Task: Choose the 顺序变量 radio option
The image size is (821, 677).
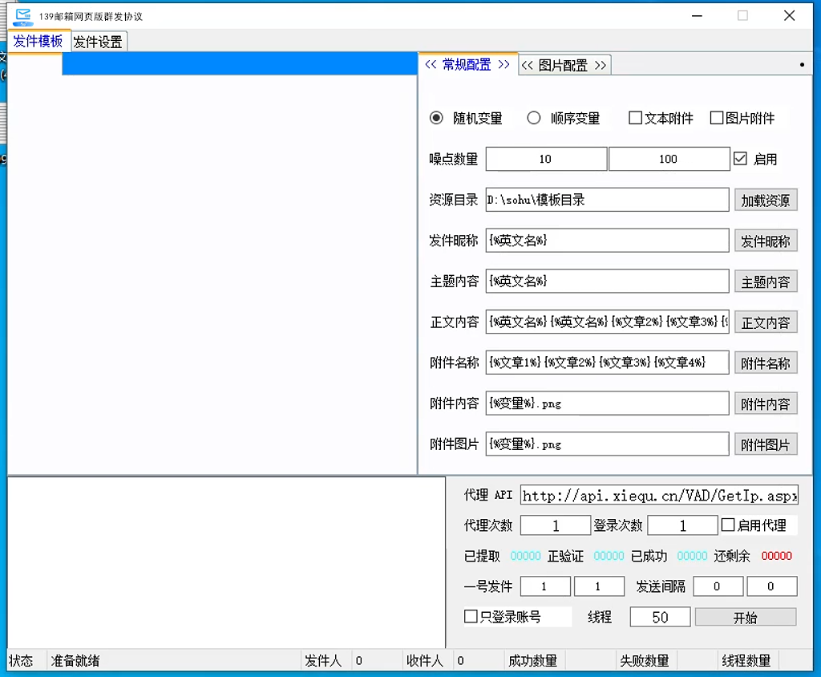Action: pyautogui.click(x=534, y=118)
